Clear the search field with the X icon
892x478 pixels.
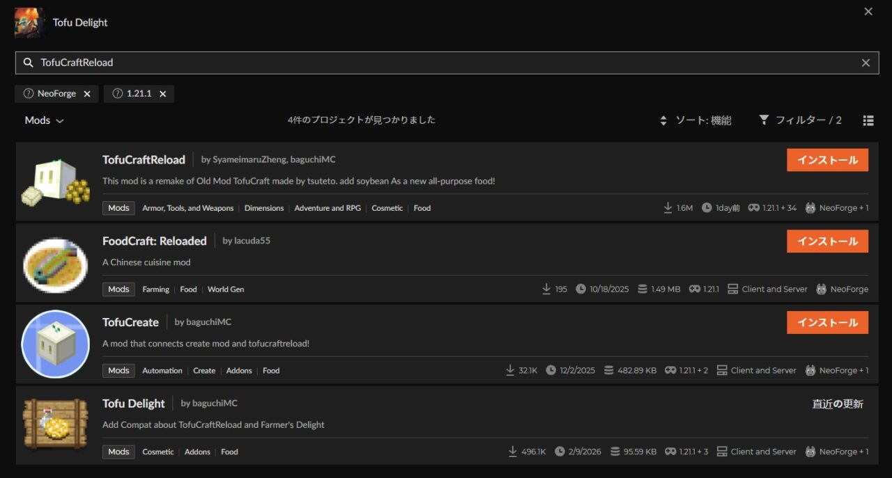[866, 63]
